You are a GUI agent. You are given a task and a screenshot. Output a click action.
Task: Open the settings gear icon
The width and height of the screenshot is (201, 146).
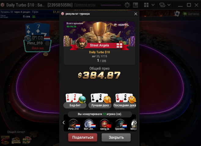[x=127, y=5]
